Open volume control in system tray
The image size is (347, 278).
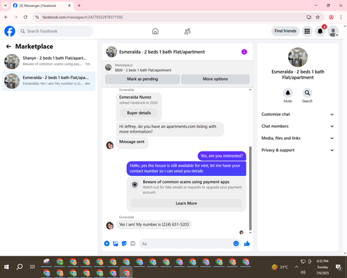pyautogui.click(x=303, y=272)
